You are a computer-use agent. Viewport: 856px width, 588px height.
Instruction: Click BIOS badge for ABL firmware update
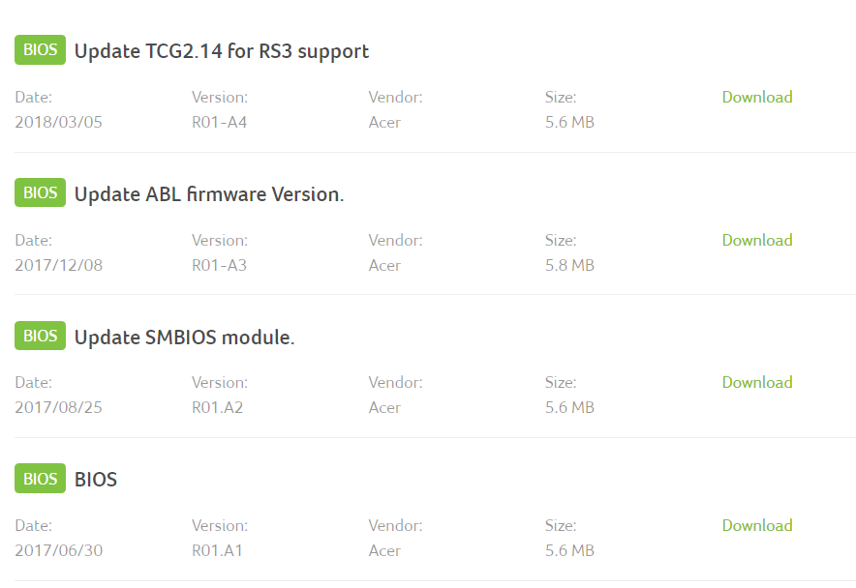coord(40,192)
